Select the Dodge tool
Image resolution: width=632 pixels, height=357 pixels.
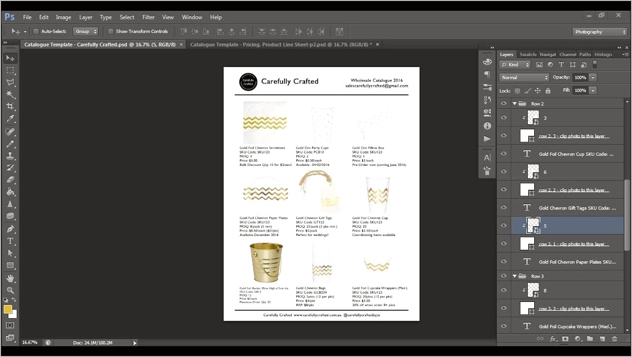(10, 216)
